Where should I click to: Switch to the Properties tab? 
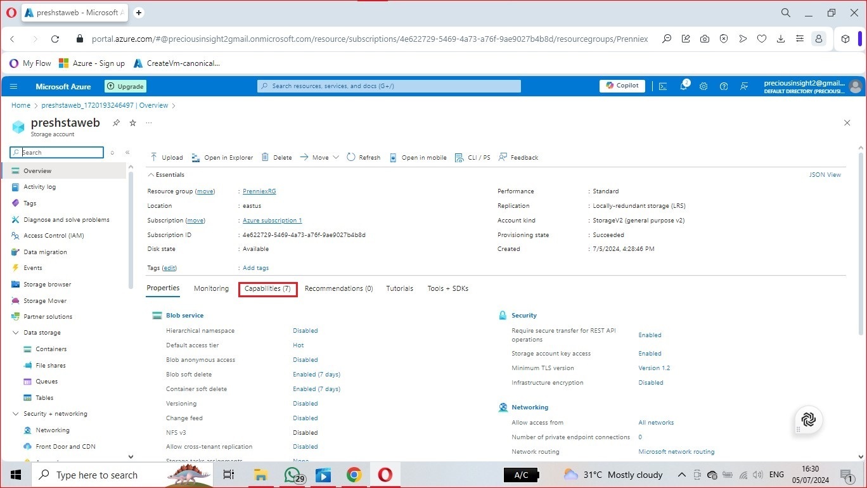click(163, 288)
